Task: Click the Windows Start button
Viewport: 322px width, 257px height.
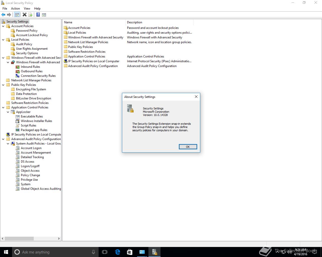Action: [x=6, y=252]
